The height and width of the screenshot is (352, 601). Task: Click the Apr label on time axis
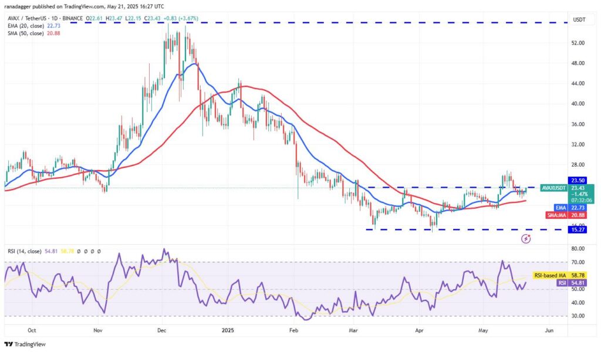coord(419,330)
